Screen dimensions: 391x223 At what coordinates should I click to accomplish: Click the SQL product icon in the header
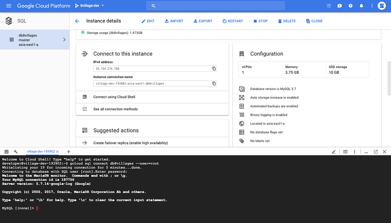point(8,21)
